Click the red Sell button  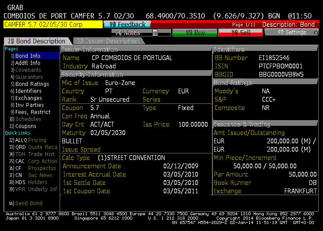(x=240, y=33)
